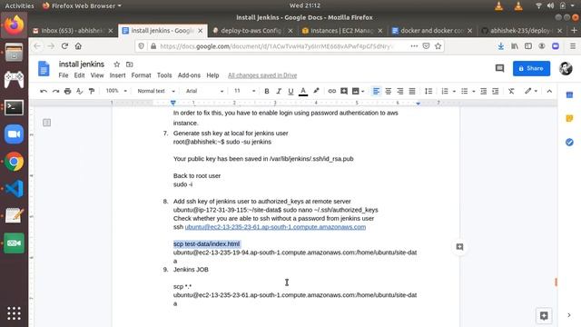The width and height of the screenshot is (581, 327).
Task: Open the File menu
Action: (x=64, y=75)
